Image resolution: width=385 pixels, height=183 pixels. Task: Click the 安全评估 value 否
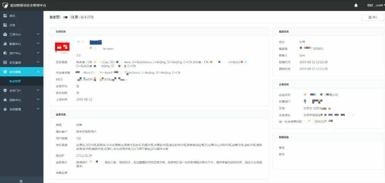[x=78, y=86]
